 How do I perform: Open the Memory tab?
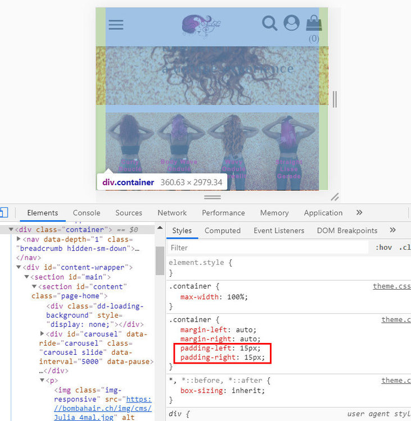pyautogui.click(x=274, y=213)
